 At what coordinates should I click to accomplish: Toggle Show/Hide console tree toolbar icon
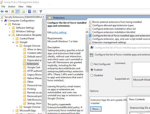(18, 11)
